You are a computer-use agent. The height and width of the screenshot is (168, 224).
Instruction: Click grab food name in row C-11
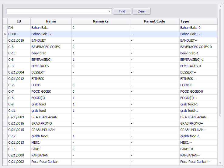[x=51, y=111]
